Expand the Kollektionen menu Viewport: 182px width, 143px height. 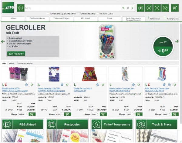tap(155, 19)
